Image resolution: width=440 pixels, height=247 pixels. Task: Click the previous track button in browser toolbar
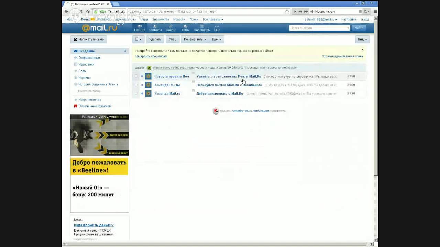pyautogui.click(x=300, y=11)
